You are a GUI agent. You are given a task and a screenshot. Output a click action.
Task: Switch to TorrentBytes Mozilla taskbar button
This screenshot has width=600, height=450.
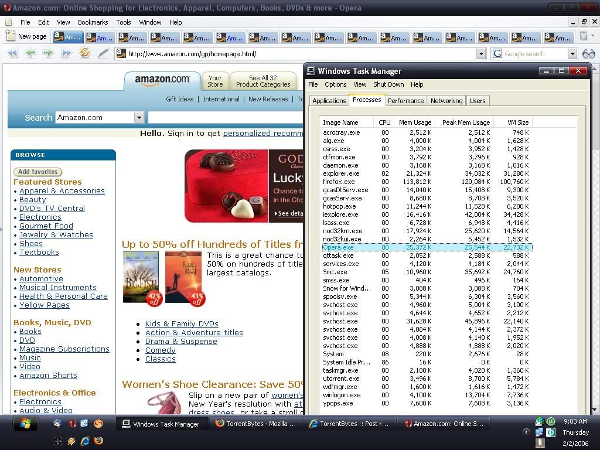pos(256,424)
